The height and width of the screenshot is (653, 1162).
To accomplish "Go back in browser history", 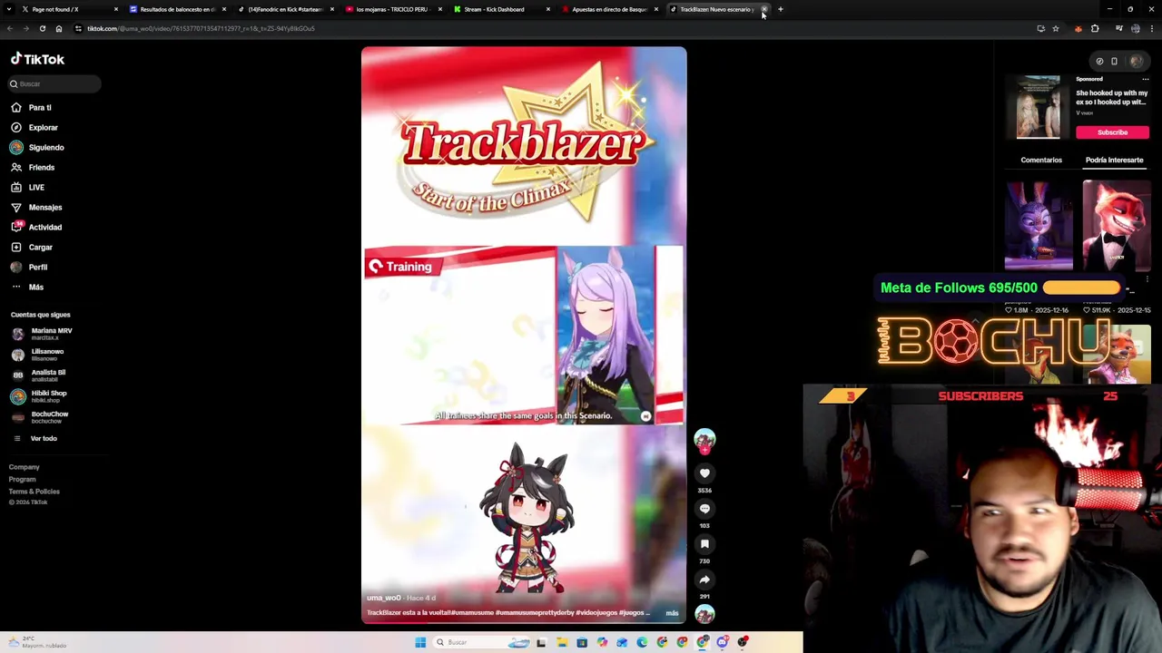I will [9, 28].
